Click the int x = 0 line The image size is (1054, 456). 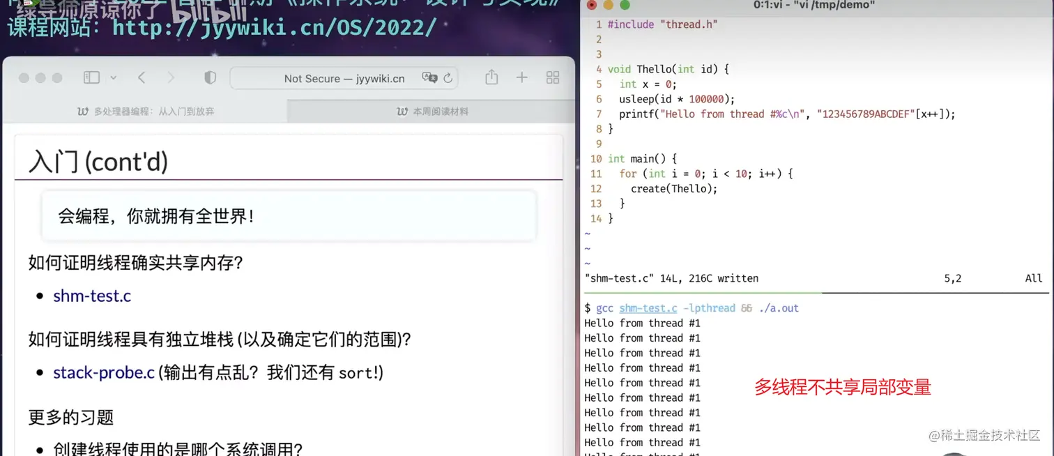pos(648,84)
